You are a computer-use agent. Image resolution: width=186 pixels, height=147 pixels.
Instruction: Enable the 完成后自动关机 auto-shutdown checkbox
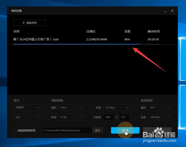pos(15,130)
